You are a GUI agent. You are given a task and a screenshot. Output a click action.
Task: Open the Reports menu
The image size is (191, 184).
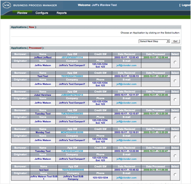click(62, 13)
